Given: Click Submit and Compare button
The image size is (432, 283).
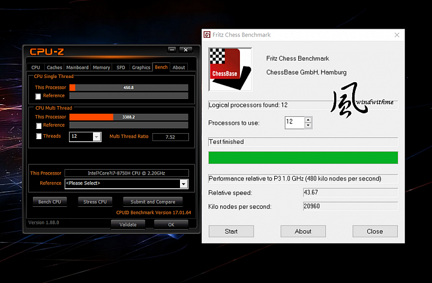Looking at the screenshot, I should pos(153,202).
